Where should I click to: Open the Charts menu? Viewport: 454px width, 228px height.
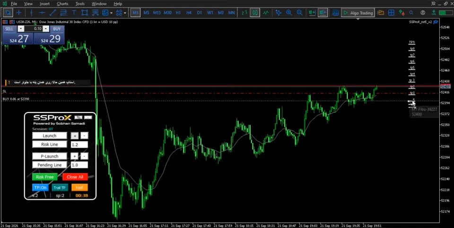point(62,4)
